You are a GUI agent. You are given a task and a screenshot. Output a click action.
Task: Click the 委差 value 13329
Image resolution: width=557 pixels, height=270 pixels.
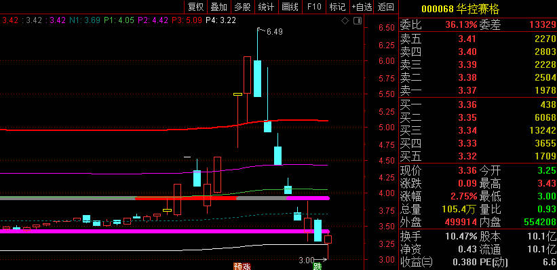(542, 25)
